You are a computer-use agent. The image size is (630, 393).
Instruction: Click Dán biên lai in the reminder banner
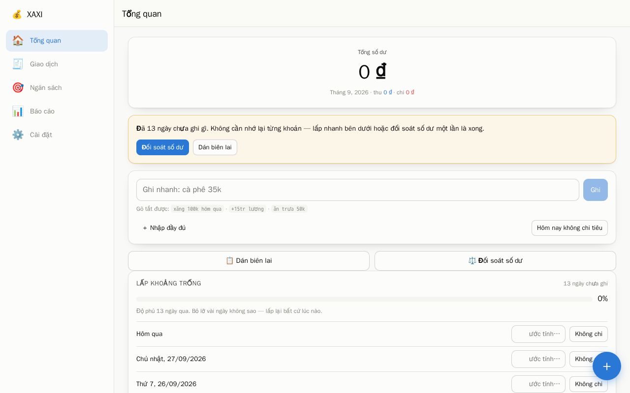tap(215, 147)
